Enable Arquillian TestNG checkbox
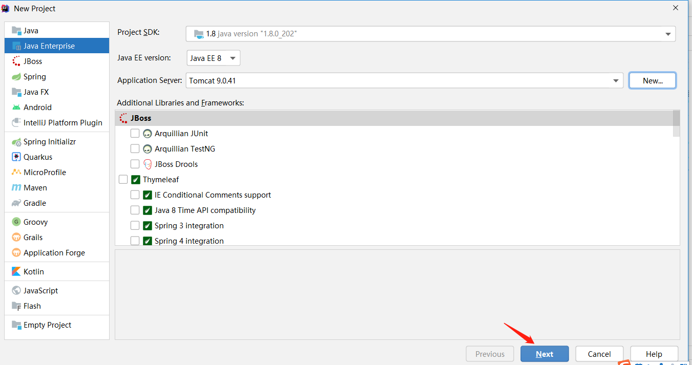The image size is (692, 365). (x=135, y=149)
